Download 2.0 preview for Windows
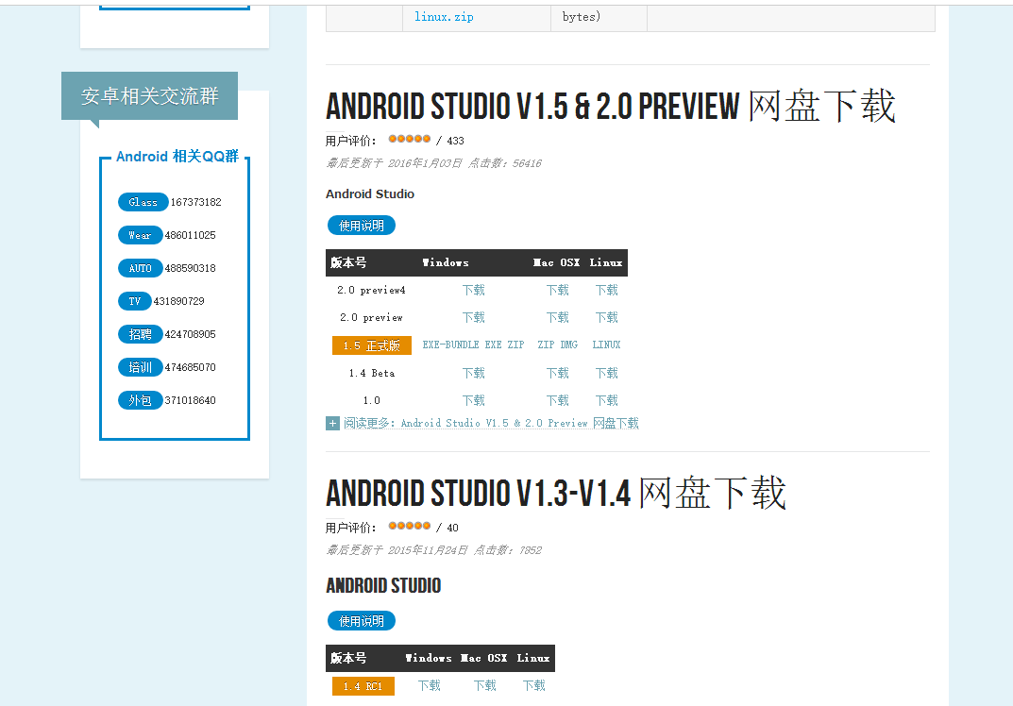The height and width of the screenshot is (706, 1013). 474,317
